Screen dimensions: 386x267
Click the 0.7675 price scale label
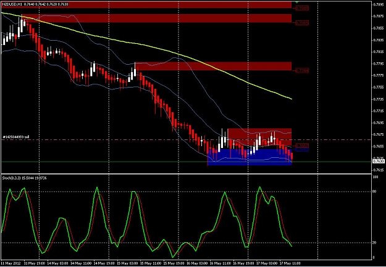click(x=379, y=134)
